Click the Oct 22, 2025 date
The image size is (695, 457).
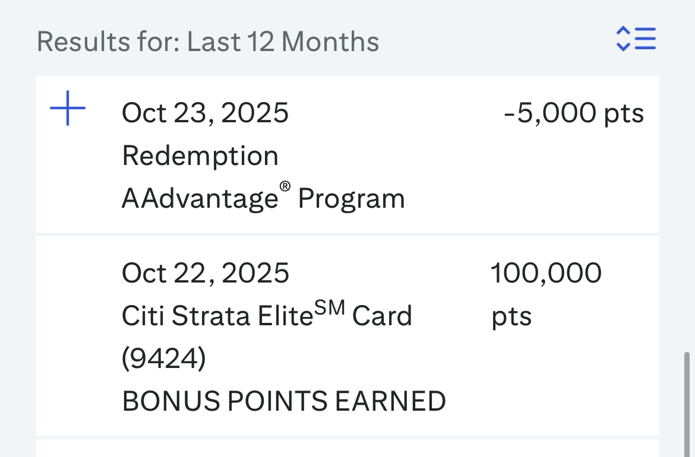[x=206, y=273]
